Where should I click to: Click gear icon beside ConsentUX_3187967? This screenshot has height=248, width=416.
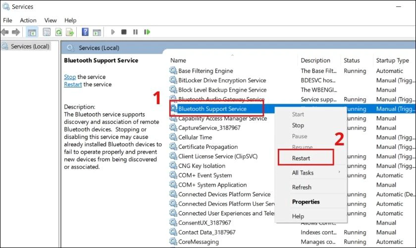pos(173,223)
